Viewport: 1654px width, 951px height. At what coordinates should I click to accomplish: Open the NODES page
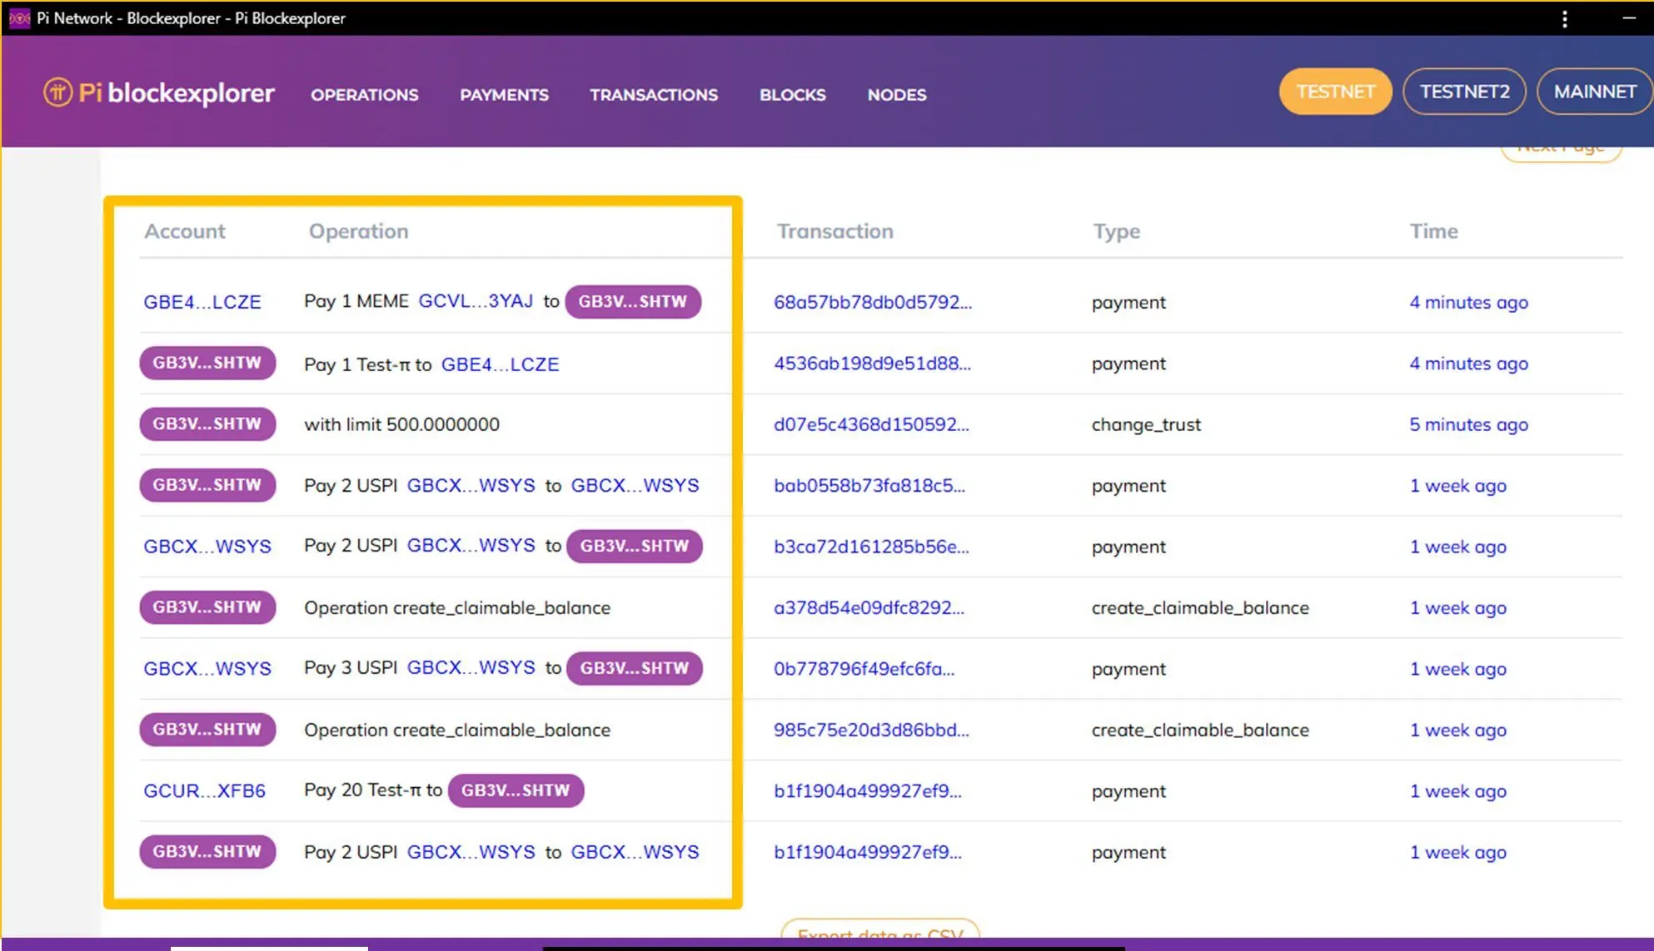(x=896, y=95)
